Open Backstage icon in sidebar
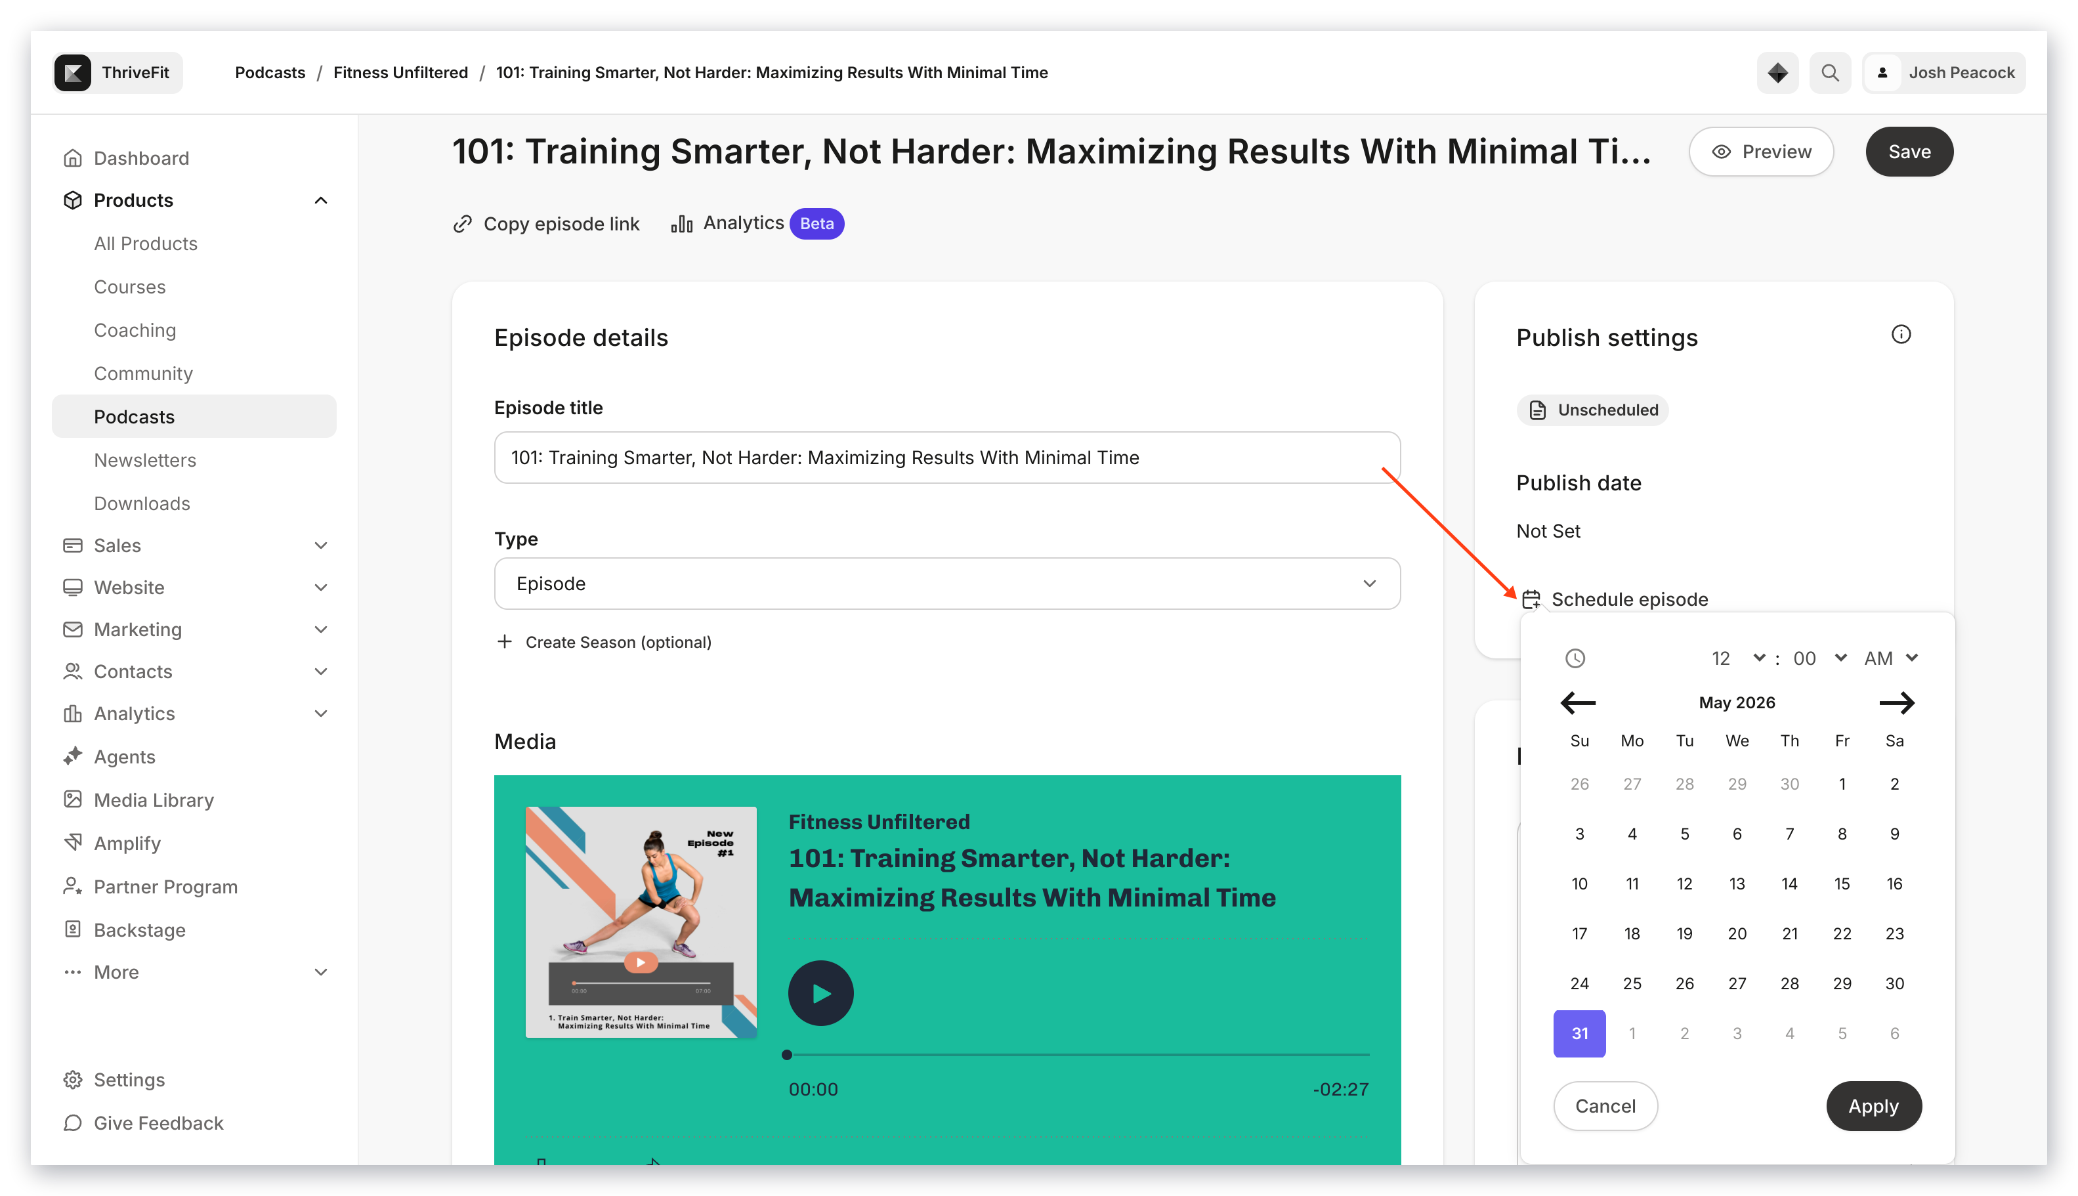 click(x=72, y=929)
